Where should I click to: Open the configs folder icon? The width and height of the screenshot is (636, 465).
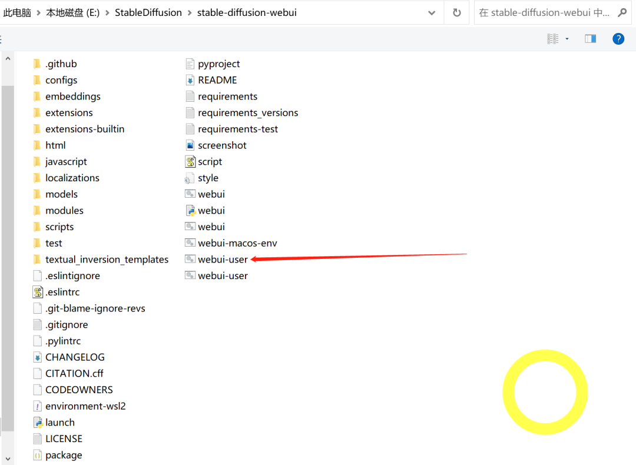(37, 80)
